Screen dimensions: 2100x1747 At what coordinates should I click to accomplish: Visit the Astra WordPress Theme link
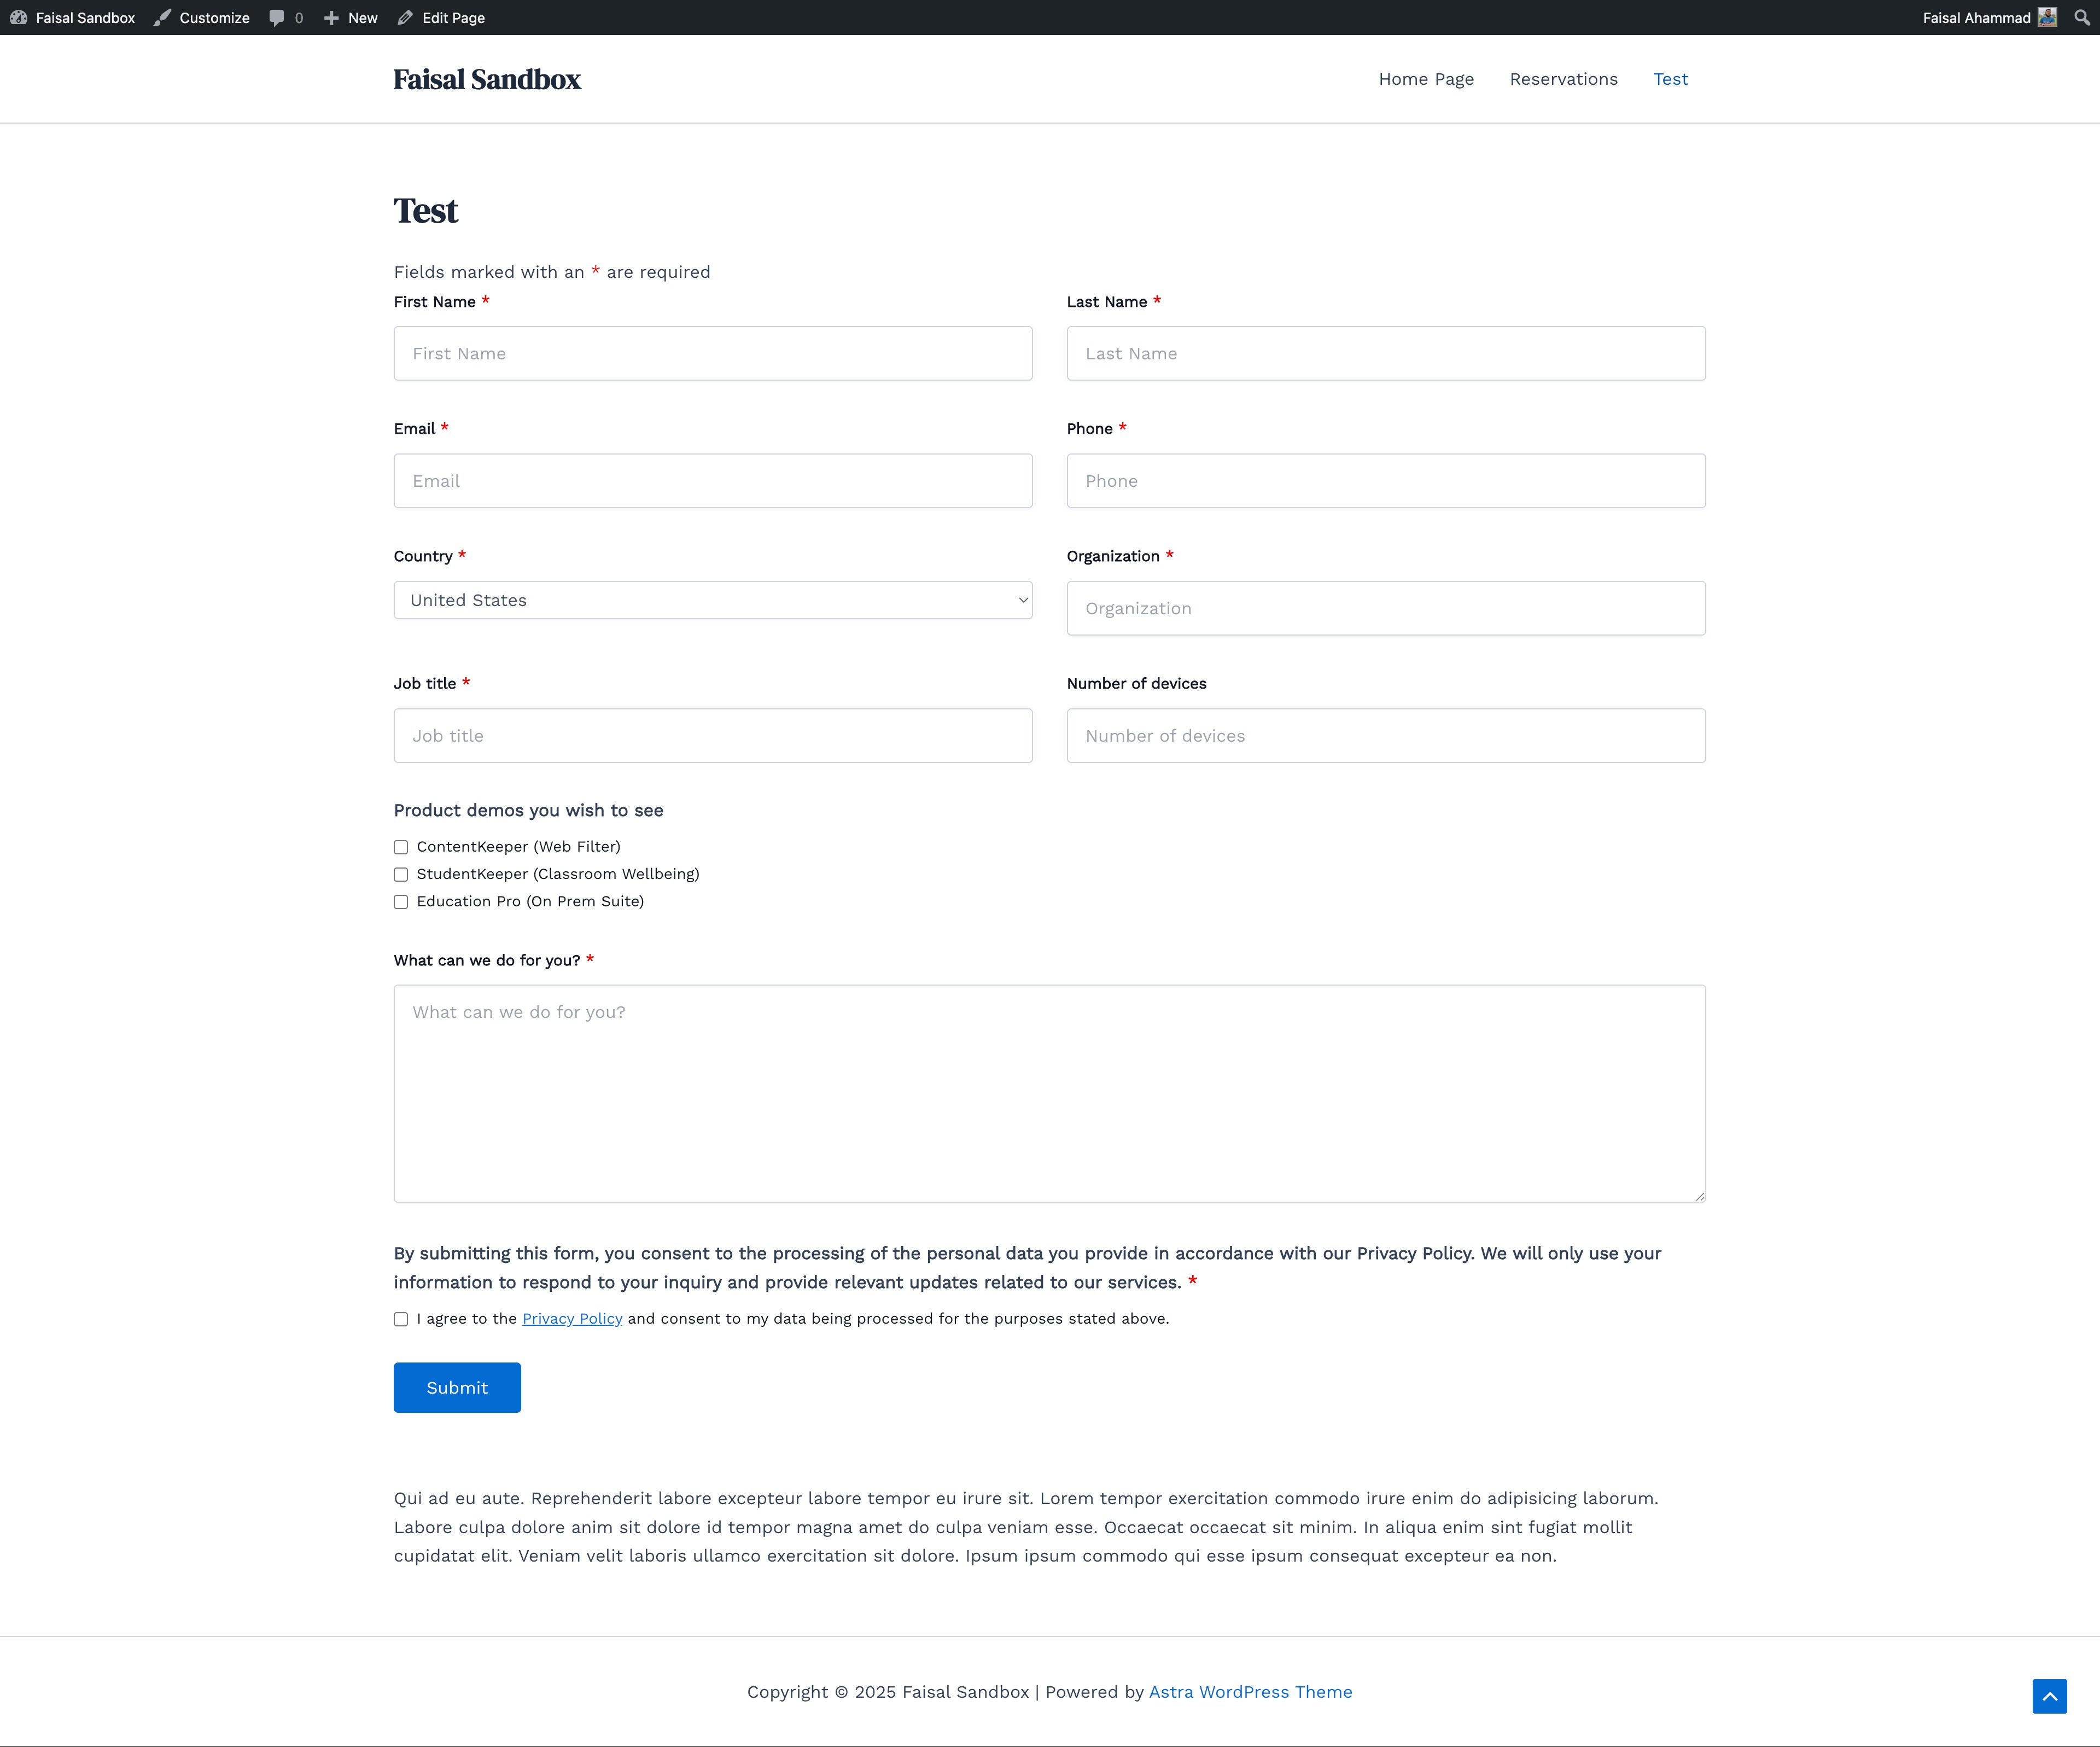tap(1250, 1692)
